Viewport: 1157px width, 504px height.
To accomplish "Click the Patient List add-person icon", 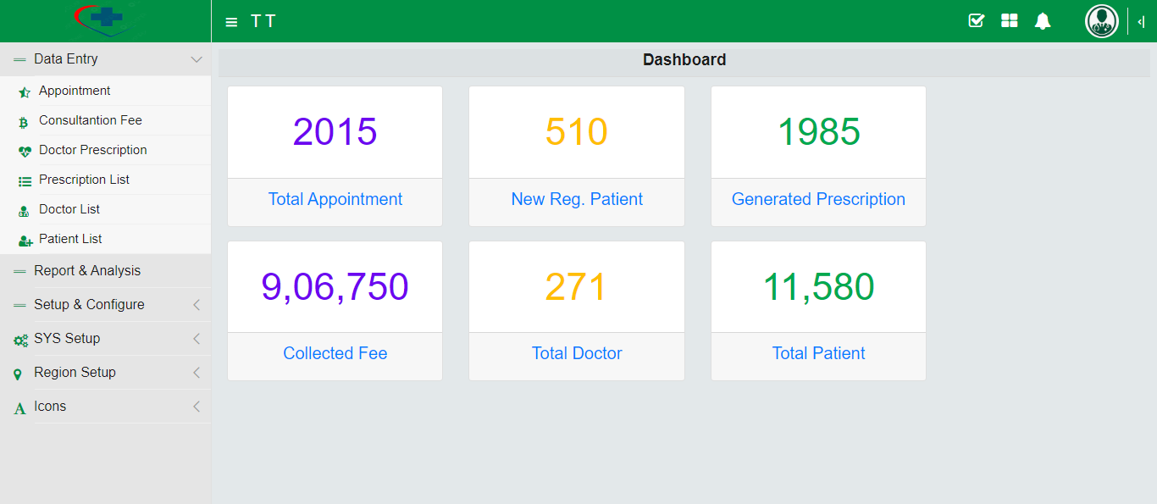I will [23, 239].
